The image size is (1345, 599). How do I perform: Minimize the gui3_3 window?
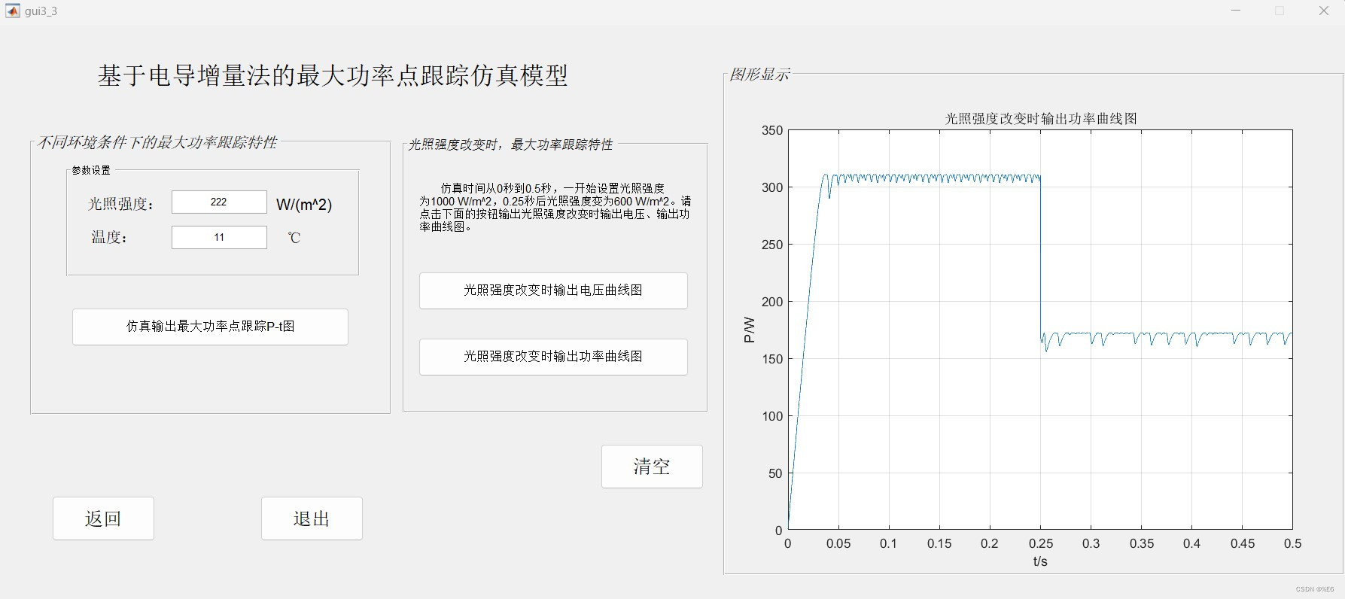pos(1236,11)
